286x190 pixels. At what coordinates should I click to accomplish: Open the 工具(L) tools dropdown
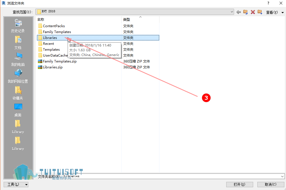point(16,184)
